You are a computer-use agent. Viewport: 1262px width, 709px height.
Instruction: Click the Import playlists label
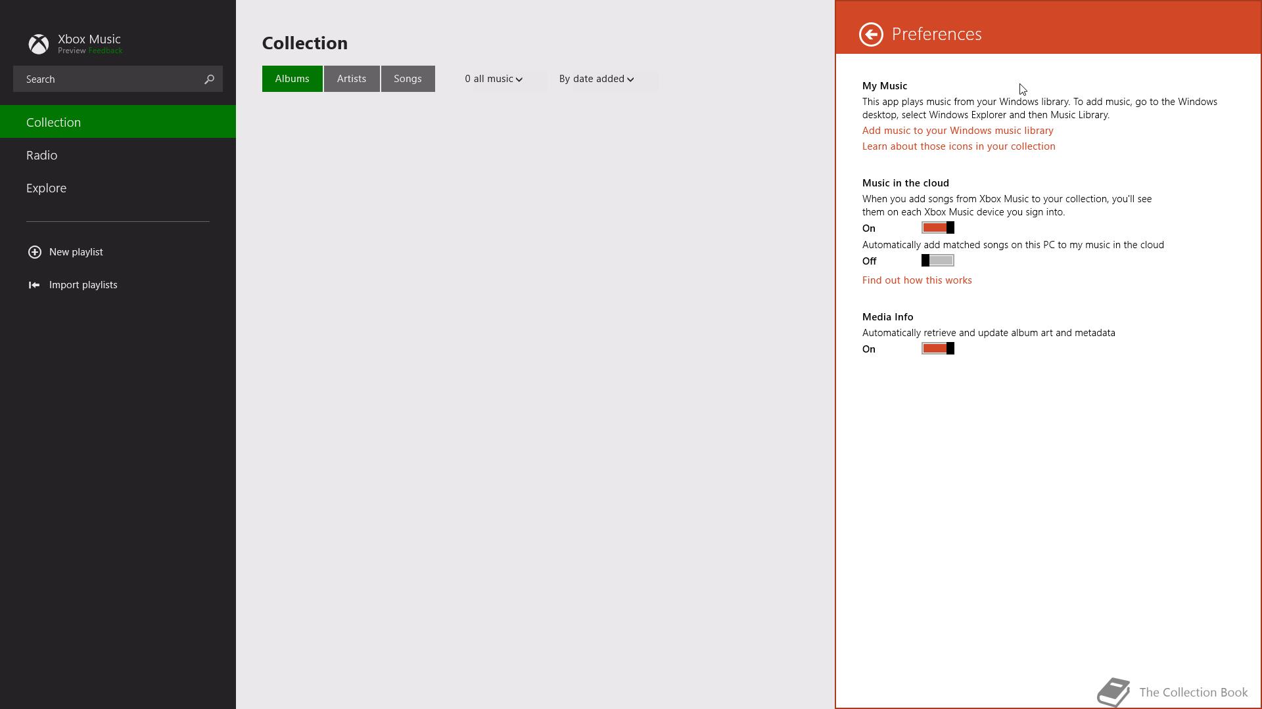click(83, 285)
